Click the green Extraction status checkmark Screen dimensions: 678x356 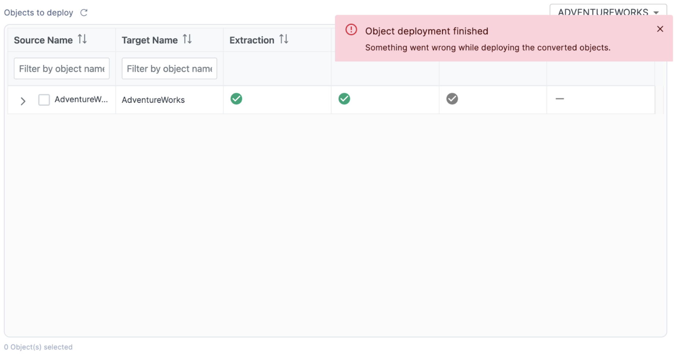(236, 99)
